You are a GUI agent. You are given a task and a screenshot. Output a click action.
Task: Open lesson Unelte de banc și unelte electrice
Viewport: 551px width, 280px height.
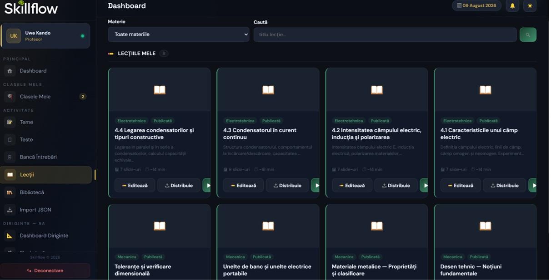(268, 271)
